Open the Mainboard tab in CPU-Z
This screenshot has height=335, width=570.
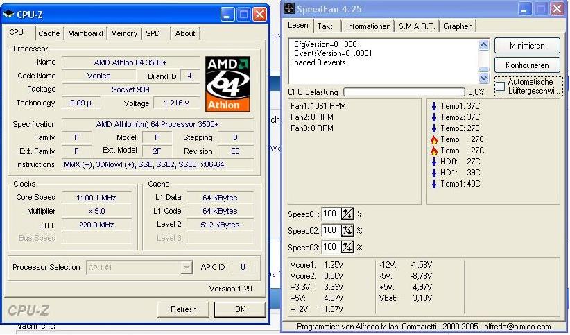pos(85,33)
